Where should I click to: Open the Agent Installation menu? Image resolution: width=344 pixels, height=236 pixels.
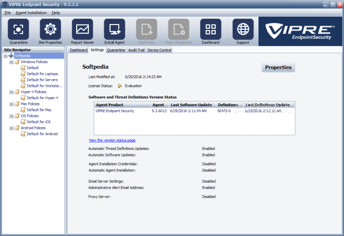point(31,13)
